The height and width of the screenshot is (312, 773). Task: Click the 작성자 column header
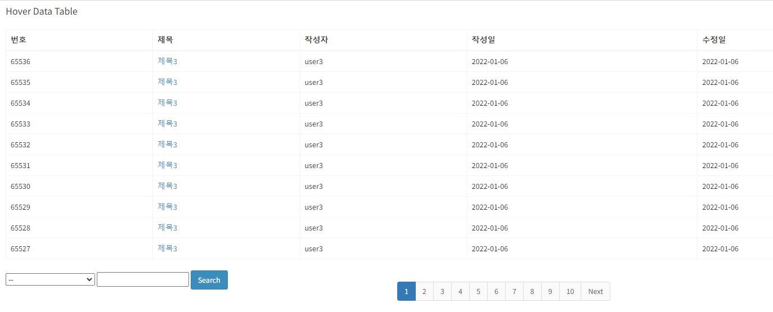pos(316,40)
